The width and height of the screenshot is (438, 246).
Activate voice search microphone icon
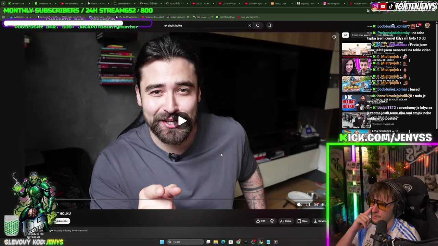(270, 25)
